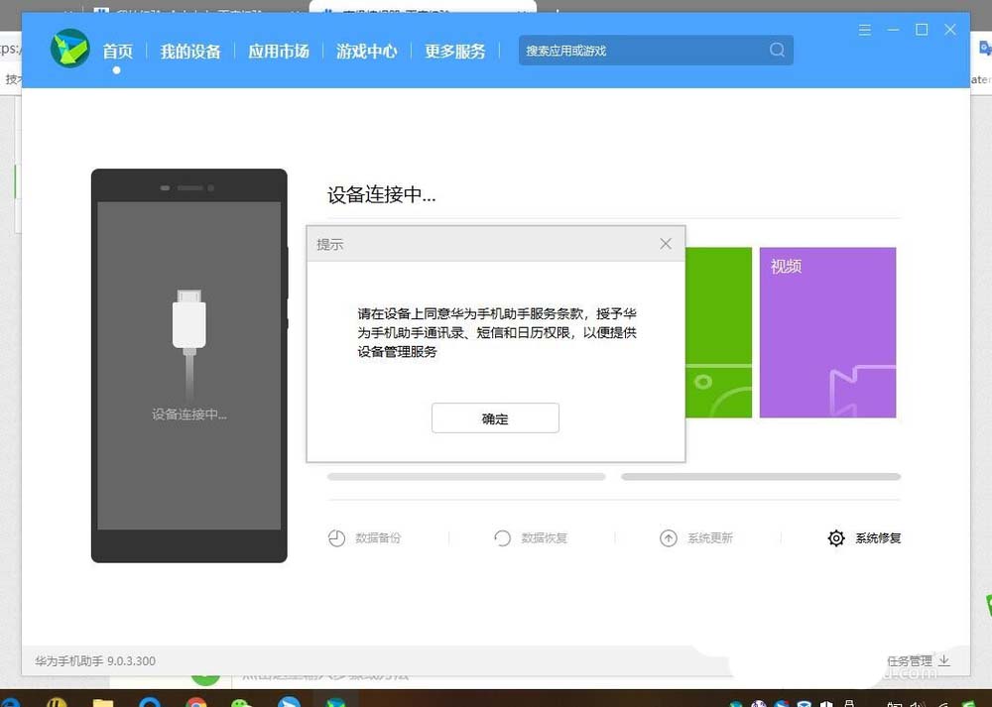This screenshot has height=707, width=992.
Task: Go to the 应用市场 tab
Action: 279,52
